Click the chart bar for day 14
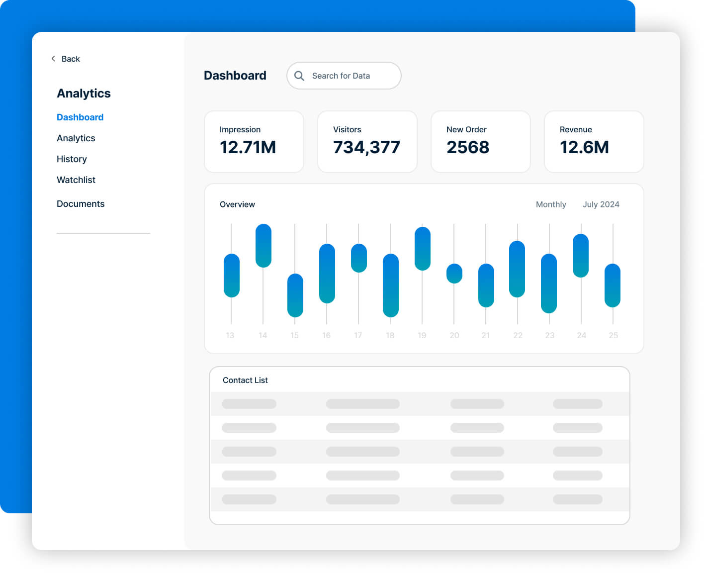Viewport: 704px width, 574px height. [x=263, y=246]
